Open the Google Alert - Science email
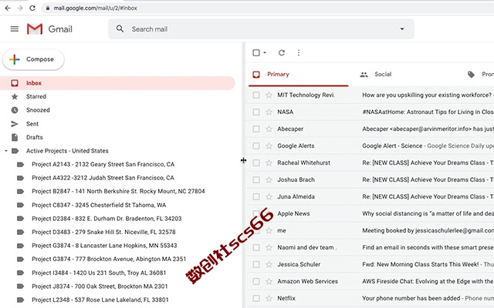 [369, 146]
